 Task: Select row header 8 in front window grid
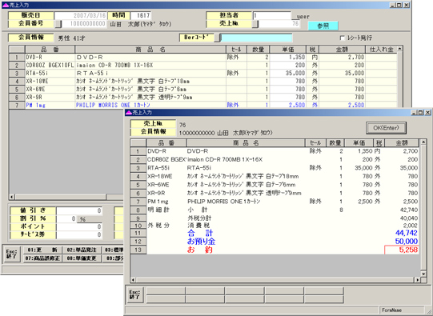point(138,210)
